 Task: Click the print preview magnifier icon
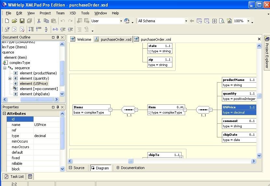(x=222, y=21)
